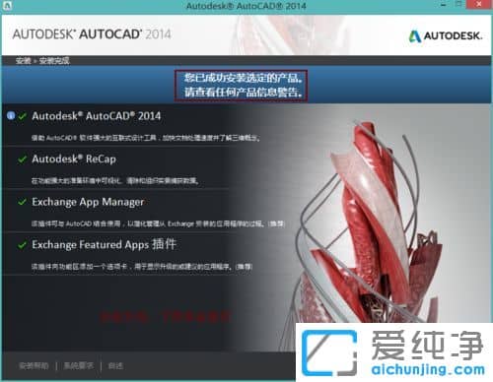Minimize the AutoCAD 2014 installer window
Viewport: 493px width, 382px height.
pyautogui.click(x=444, y=5)
